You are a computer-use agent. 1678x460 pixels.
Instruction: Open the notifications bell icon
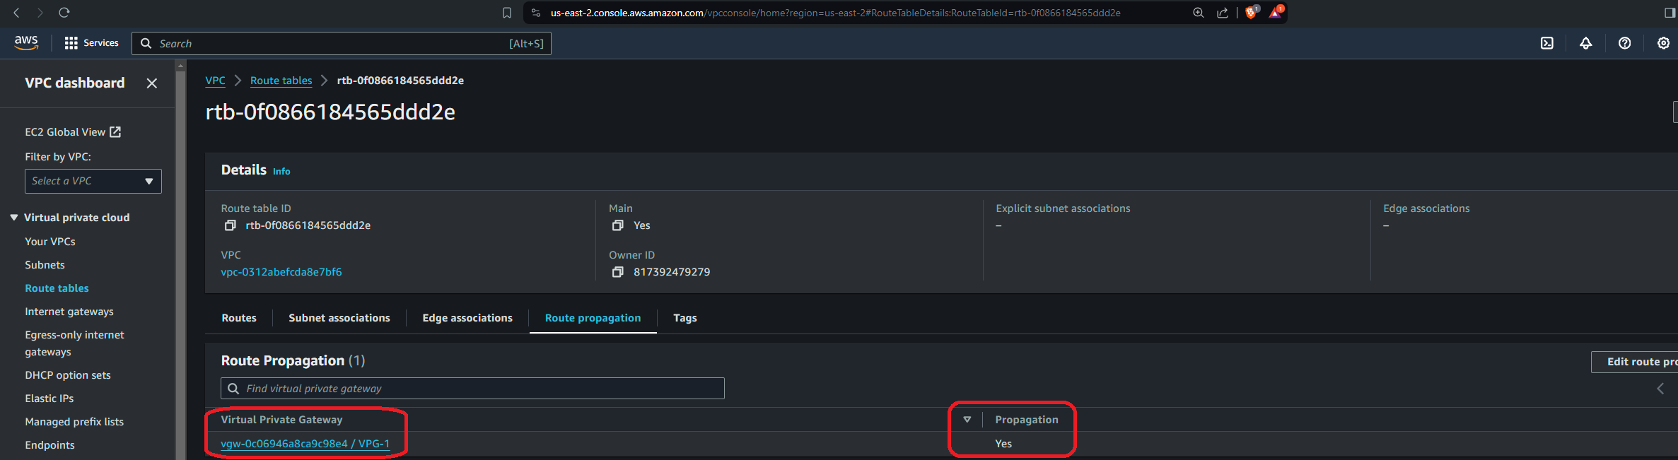pos(1586,43)
